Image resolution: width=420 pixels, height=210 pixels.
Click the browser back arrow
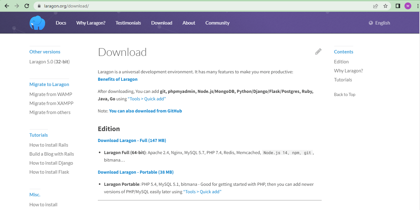coord(7,6)
